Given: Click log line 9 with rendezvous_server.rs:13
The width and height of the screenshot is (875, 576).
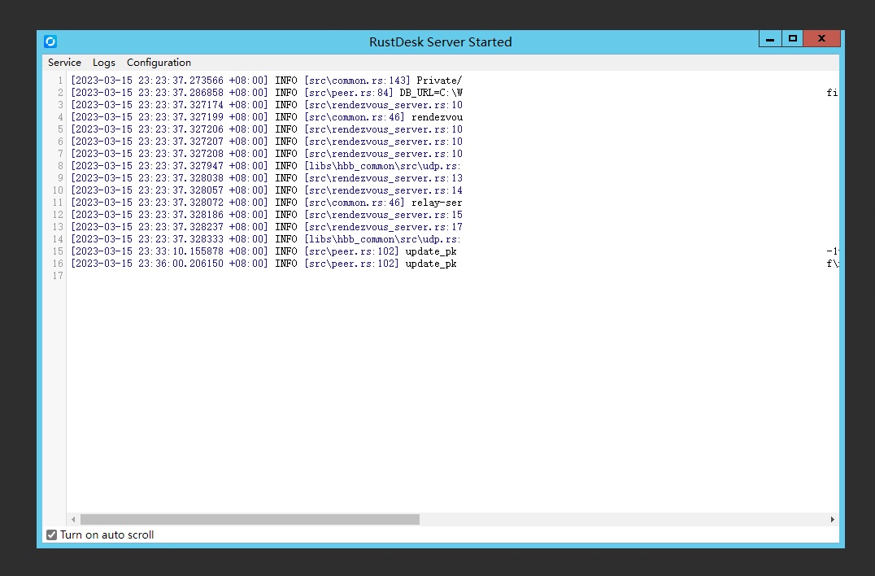Looking at the screenshot, I should click(267, 178).
